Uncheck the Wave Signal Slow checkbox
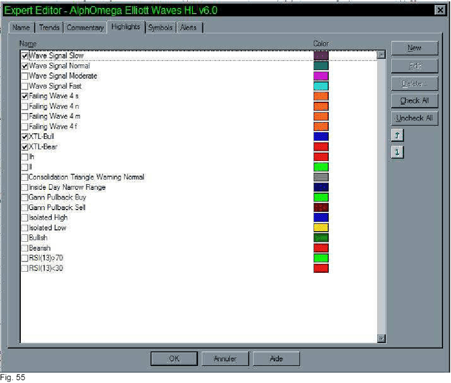Image resolution: width=451 pixels, height=383 pixels. [x=25, y=56]
